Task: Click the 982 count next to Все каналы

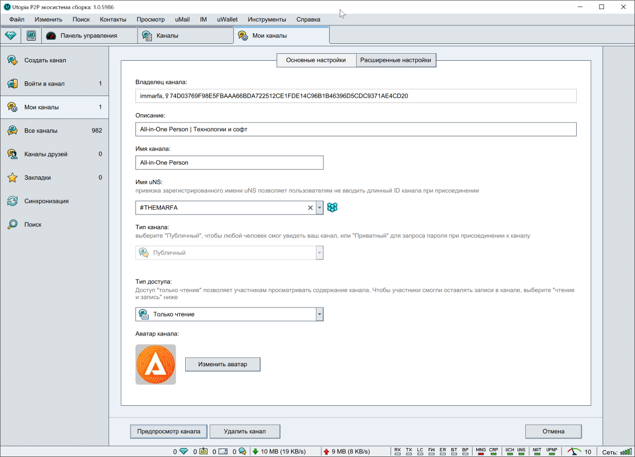Action: click(x=97, y=131)
